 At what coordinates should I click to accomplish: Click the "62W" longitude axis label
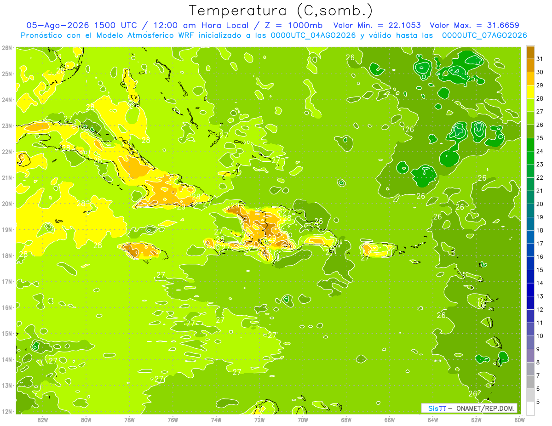pyautogui.click(x=476, y=420)
